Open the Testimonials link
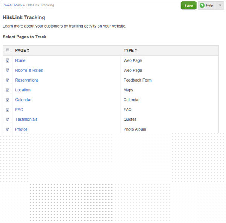The width and height of the screenshot is (226, 223). click(x=26, y=120)
